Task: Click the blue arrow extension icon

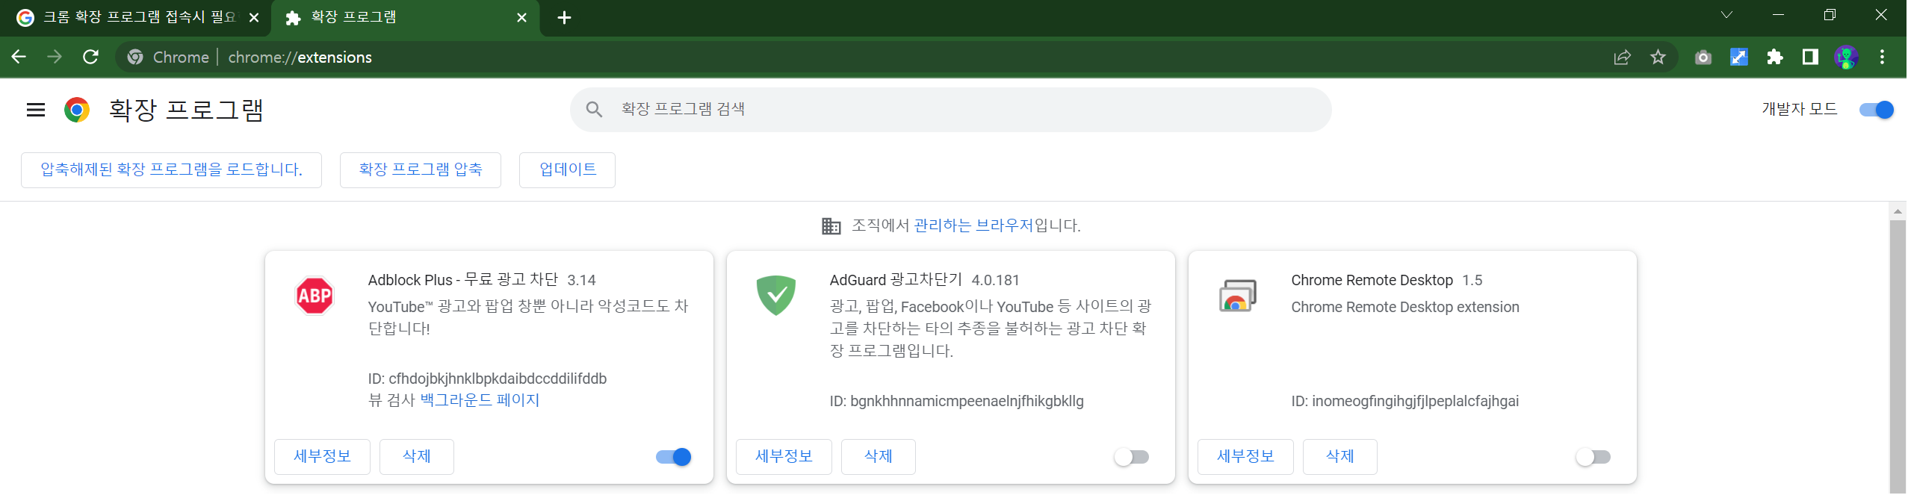Action: 1739,57
